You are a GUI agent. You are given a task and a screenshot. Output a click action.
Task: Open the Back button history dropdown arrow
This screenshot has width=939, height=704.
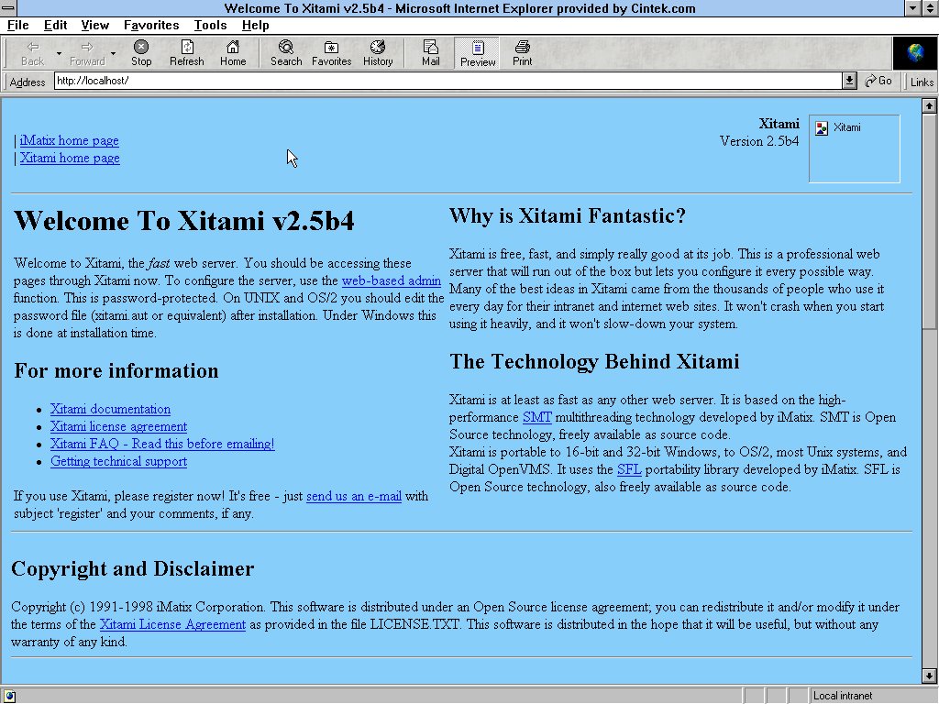(x=60, y=53)
